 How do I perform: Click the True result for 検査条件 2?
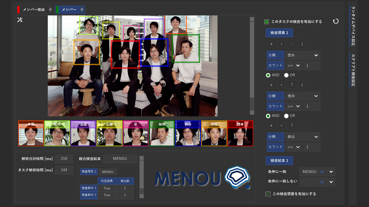(107, 195)
